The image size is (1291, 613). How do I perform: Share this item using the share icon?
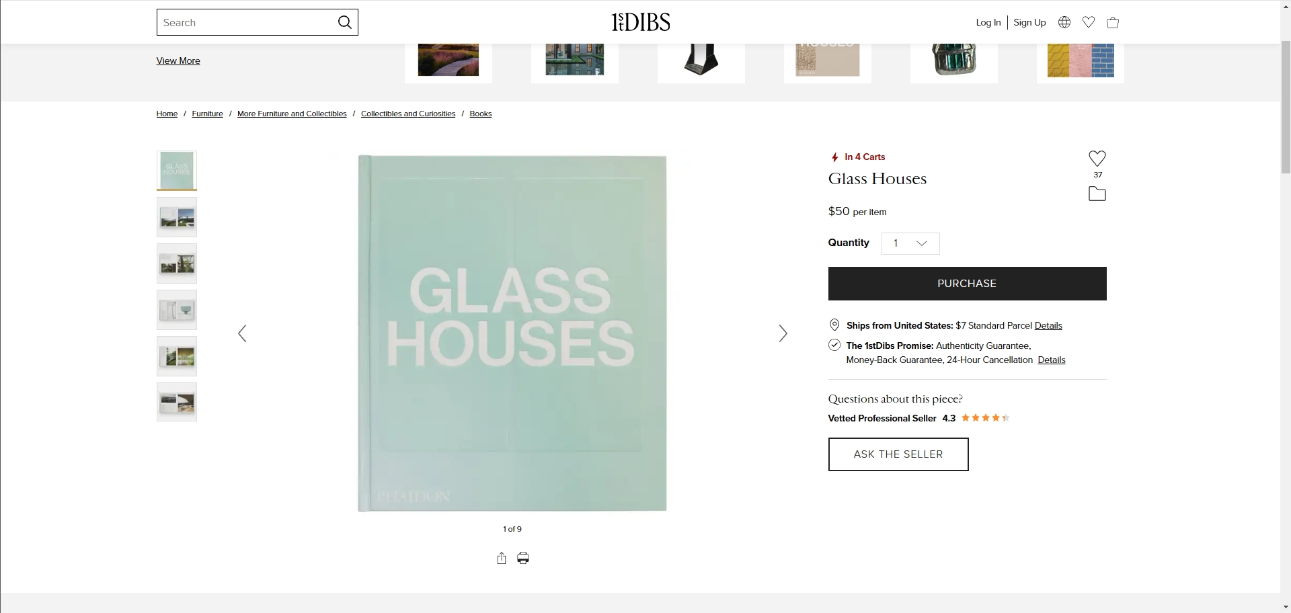501,558
